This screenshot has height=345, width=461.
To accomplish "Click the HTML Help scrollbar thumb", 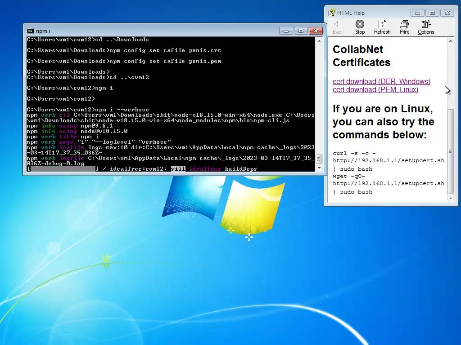I will [450, 151].
